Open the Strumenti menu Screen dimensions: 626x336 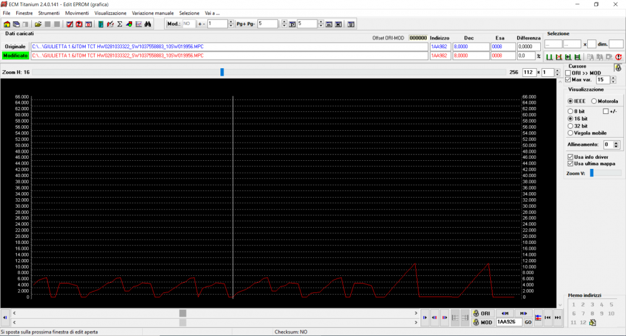49,13
